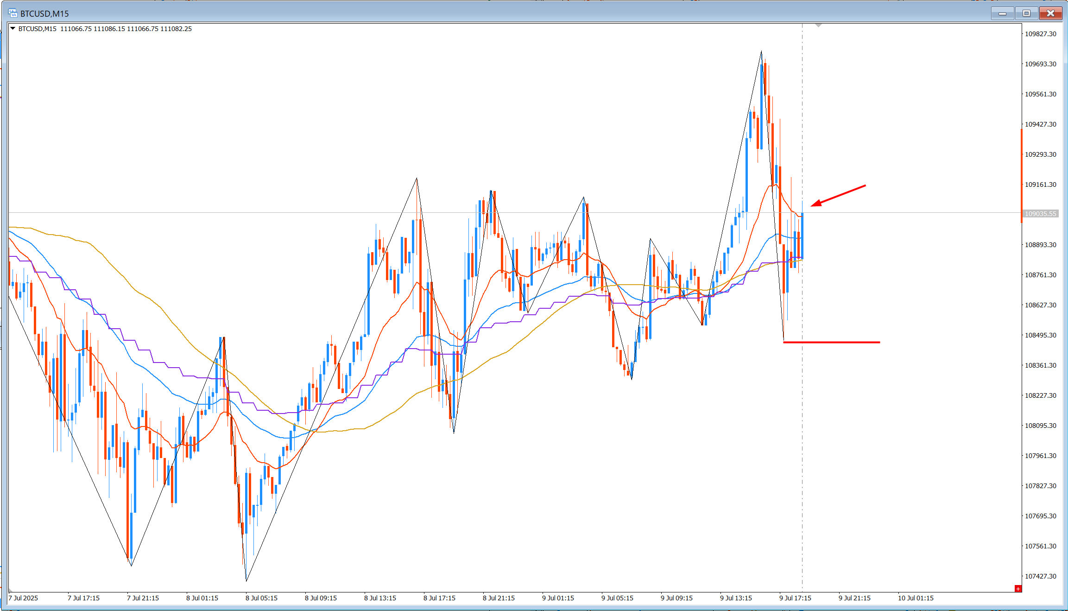
Task: Click time axis label 9 Jul 17:15
Action: pyautogui.click(x=795, y=598)
